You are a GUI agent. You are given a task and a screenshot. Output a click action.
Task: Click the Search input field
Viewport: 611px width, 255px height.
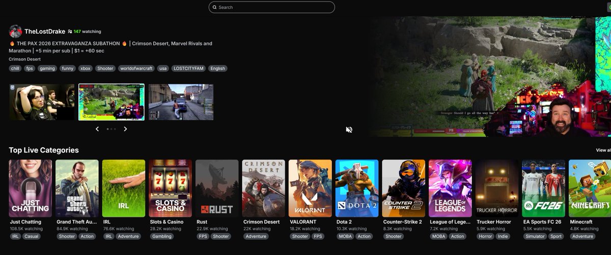point(272,7)
